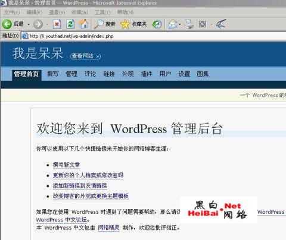Open the 文件(F) menu
Viewport: 286px width, 240px height.
point(12,12)
